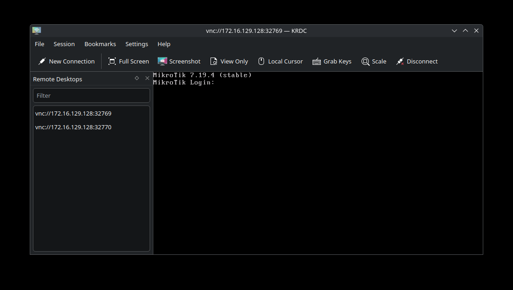Disconnect the current VNC session

point(417,61)
